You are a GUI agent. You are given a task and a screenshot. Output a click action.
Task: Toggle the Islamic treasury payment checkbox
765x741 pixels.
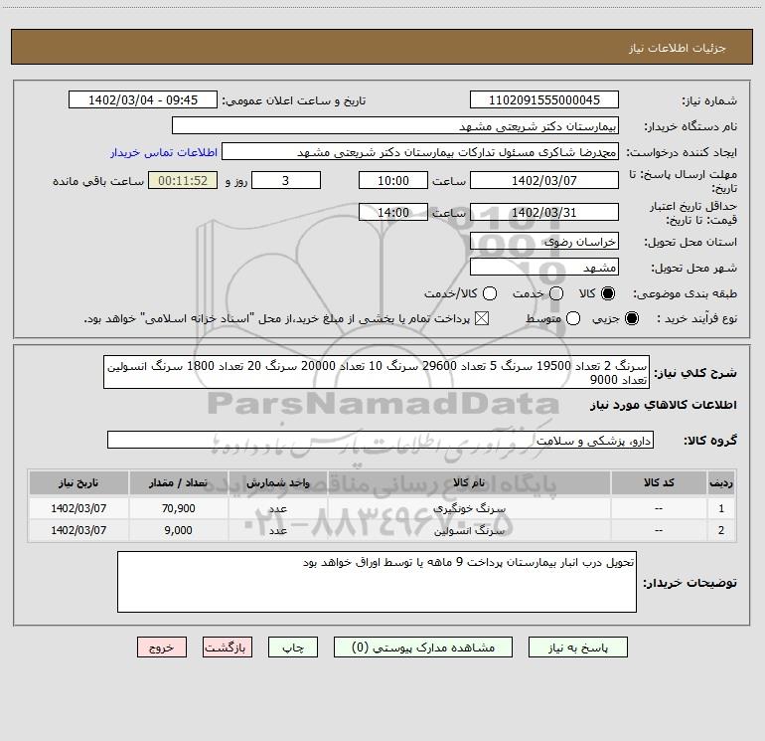484,318
